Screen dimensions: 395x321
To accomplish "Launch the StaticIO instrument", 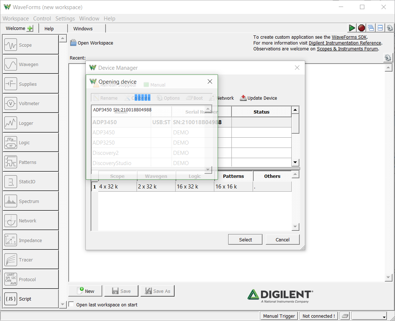I will pyautogui.click(x=30, y=181).
